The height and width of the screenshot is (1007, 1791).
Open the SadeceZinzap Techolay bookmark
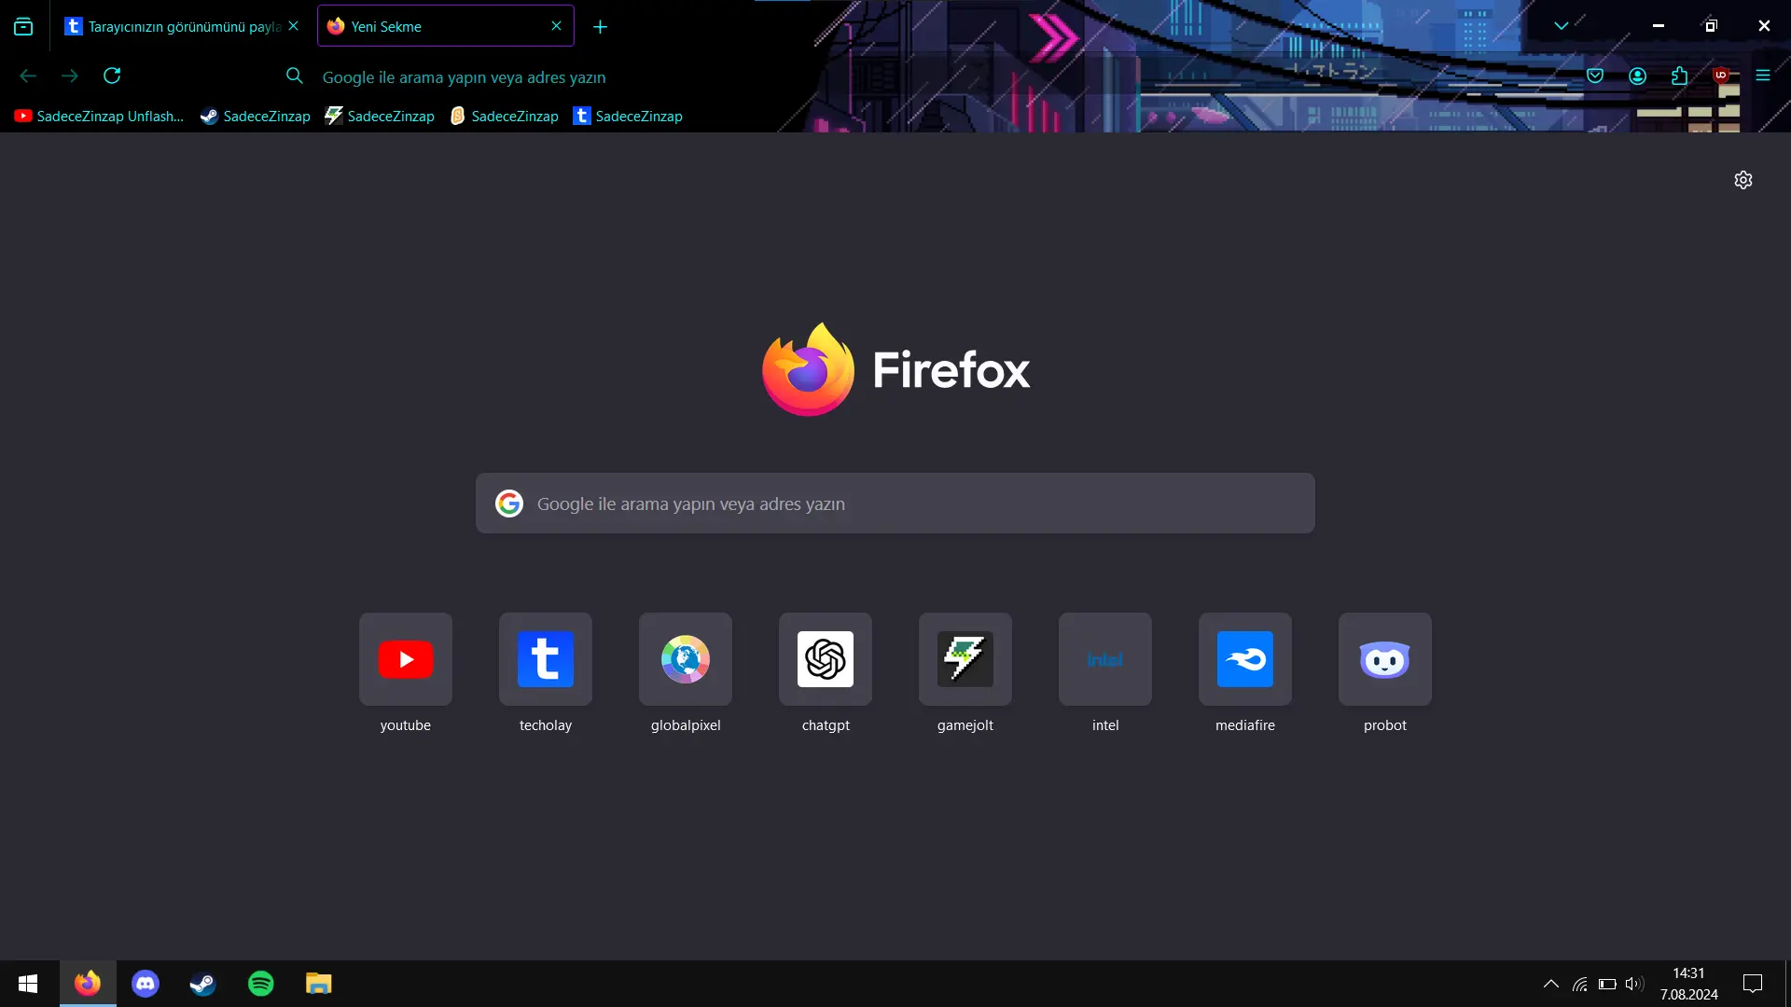(x=628, y=116)
